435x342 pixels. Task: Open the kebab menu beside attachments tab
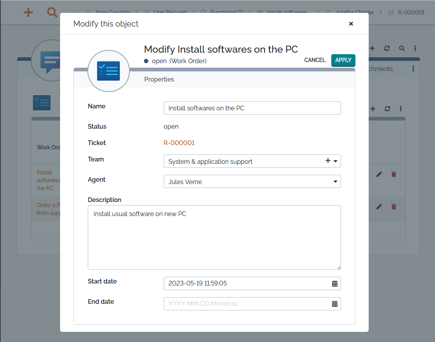(413, 69)
